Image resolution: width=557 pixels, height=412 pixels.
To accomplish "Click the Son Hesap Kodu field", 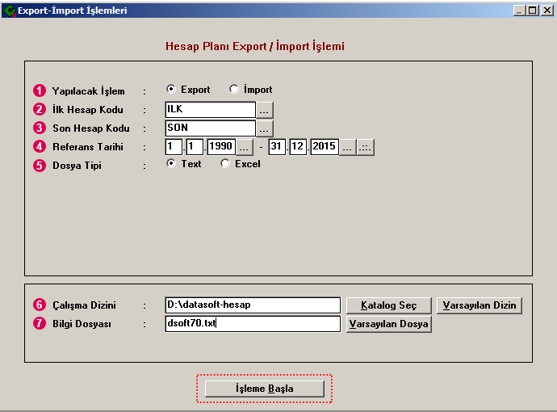I will coord(209,128).
